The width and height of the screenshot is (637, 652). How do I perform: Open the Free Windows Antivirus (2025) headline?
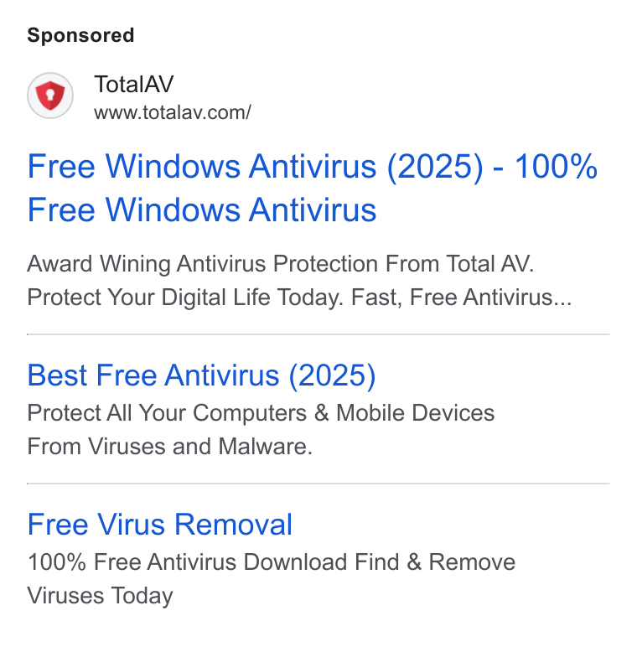pyautogui.click(x=313, y=188)
